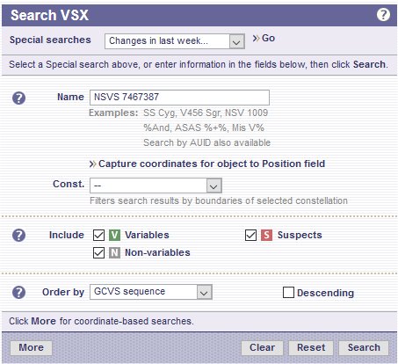The image size is (398, 364).
Task: Click the Search button
Action: point(364,347)
